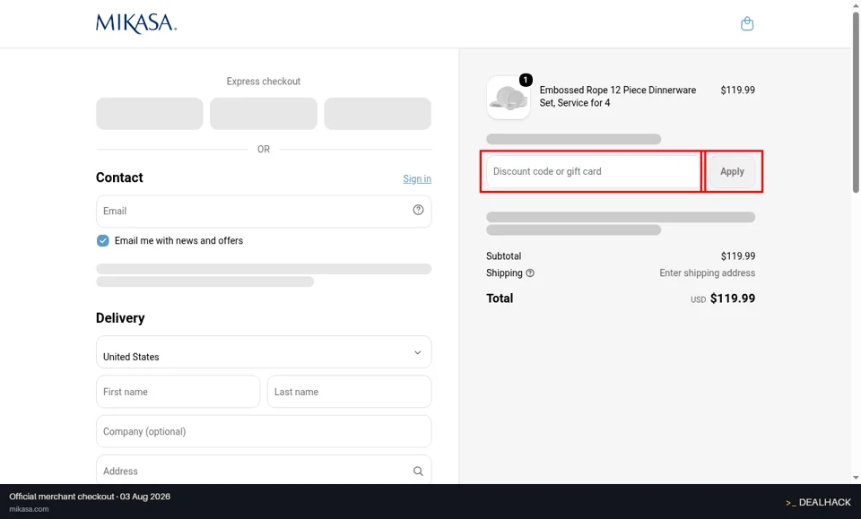Click the dinnerware set product thumbnail
Viewport: 861px width, 519px height.
[x=508, y=98]
